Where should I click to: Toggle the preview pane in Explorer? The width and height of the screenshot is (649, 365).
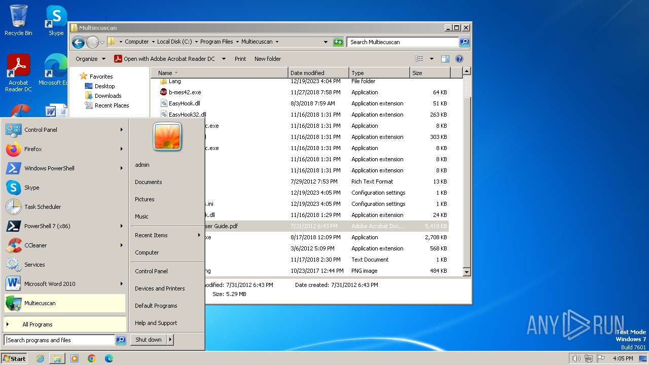tap(445, 59)
